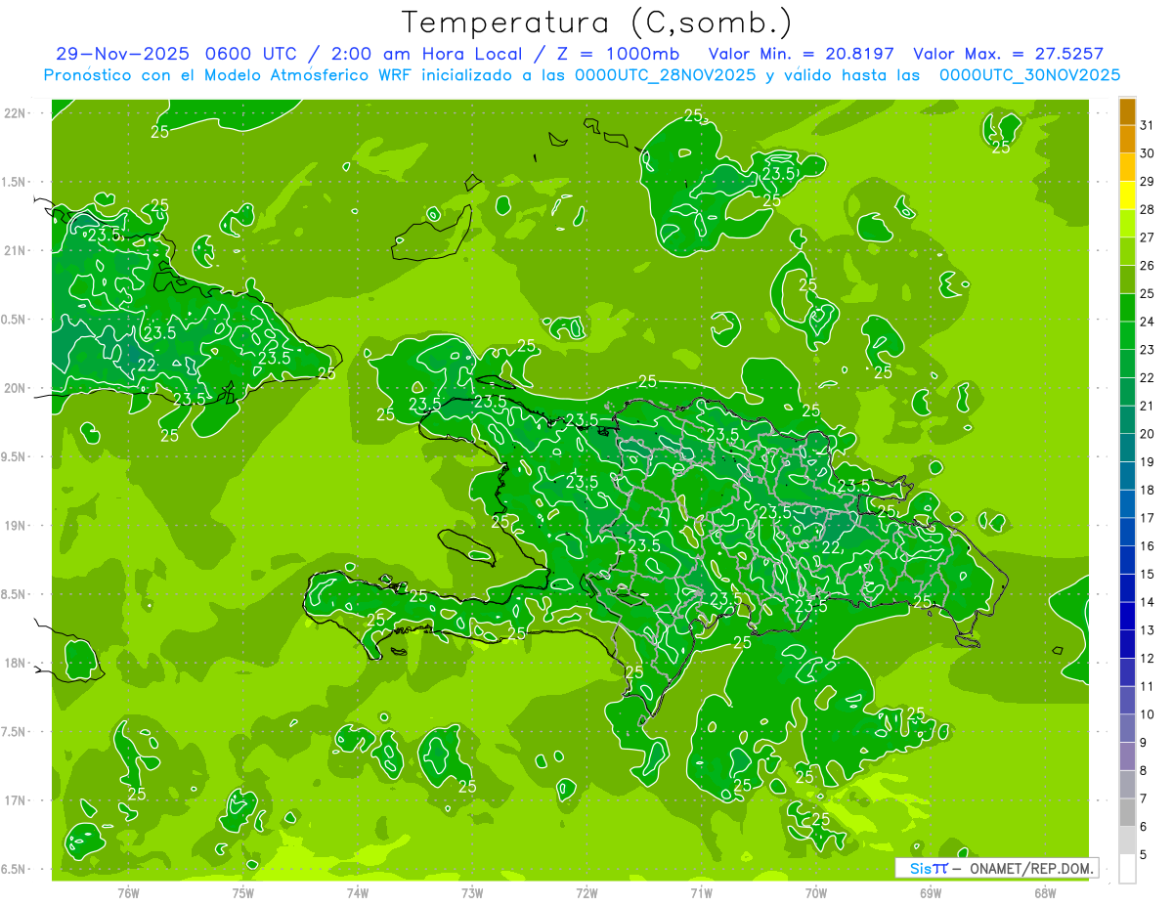Click the color scale value 30
This screenshot has height=906, width=1173.
[x=1147, y=152]
